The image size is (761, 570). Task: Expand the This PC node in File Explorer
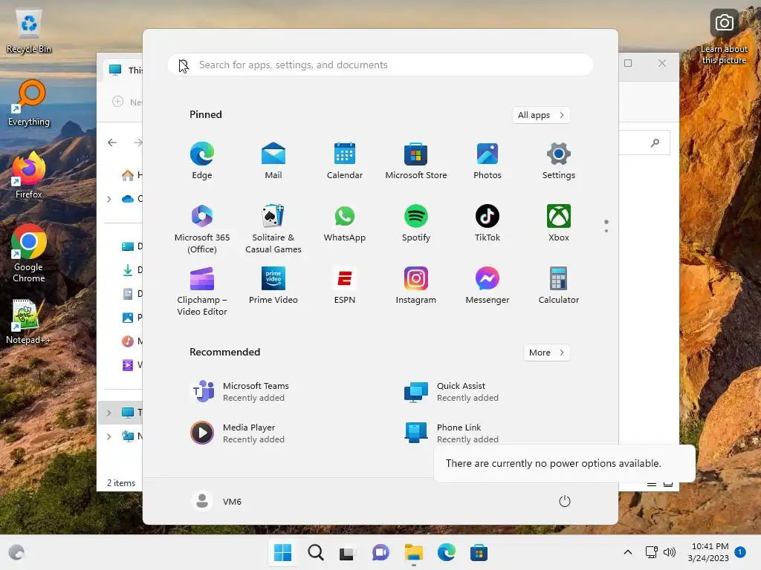[x=109, y=413]
